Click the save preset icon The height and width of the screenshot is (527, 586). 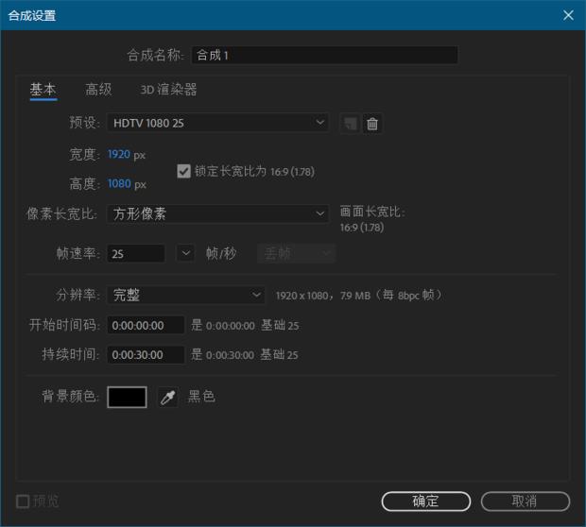point(350,124)
